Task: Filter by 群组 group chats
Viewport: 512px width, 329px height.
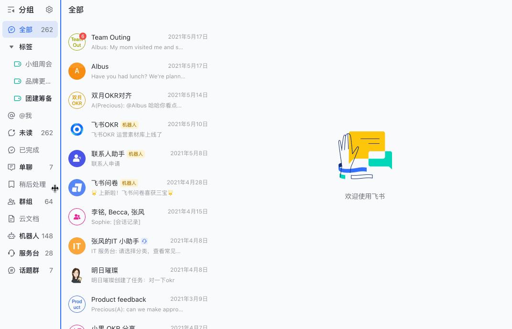Action: [30, 202]
